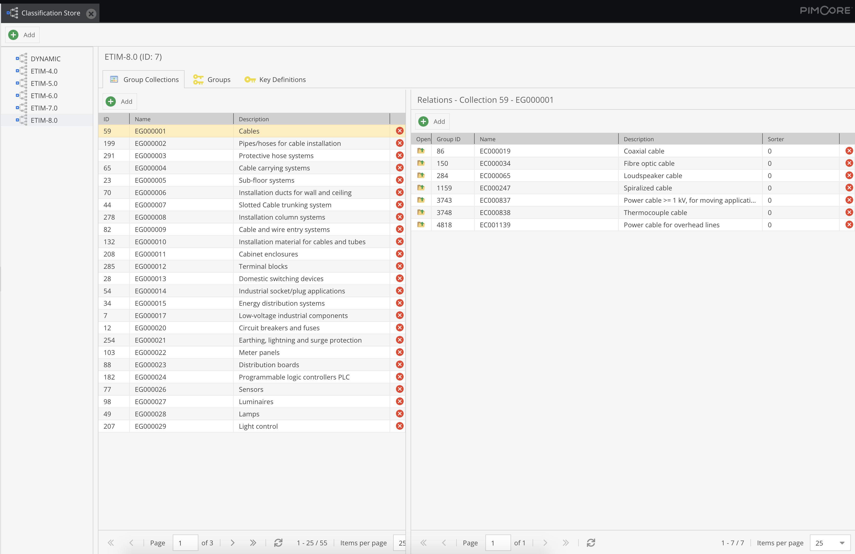The height and width of the screenshot is (554, 855).
Task: Refresh the Group Collections grid
Action: (x=278, y=542)
